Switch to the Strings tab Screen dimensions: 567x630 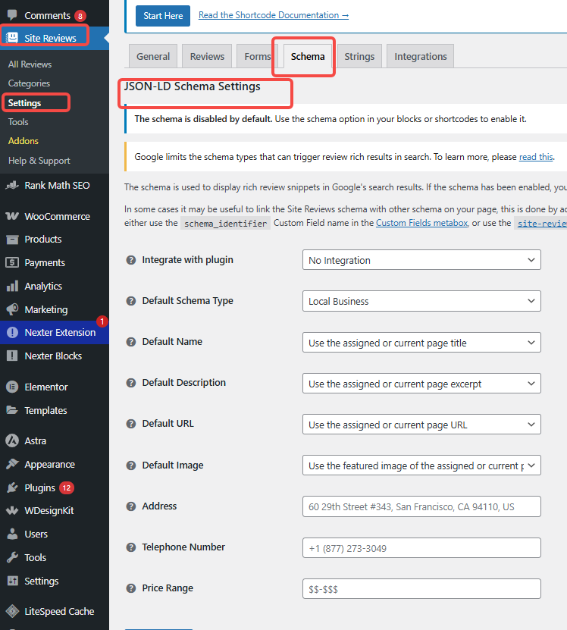(x=359, y=56)
